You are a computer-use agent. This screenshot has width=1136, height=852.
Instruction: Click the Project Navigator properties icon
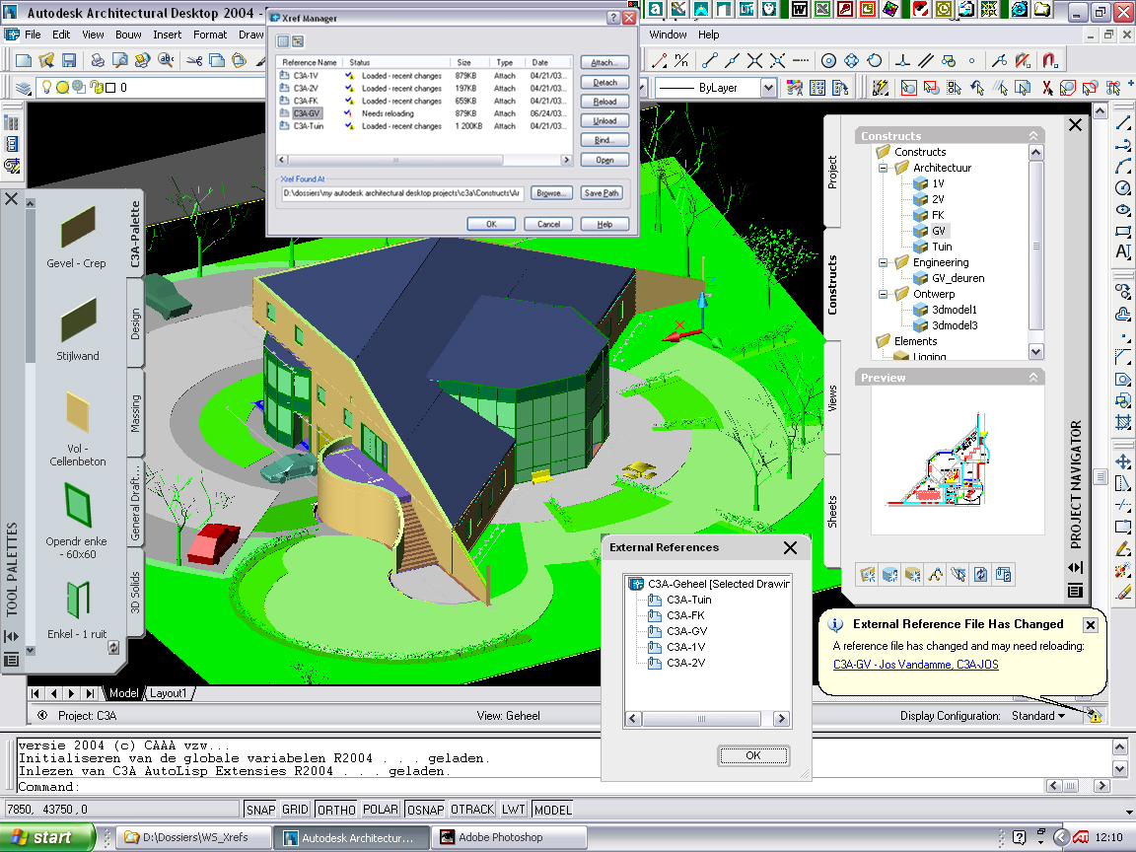click(1075, 591)
